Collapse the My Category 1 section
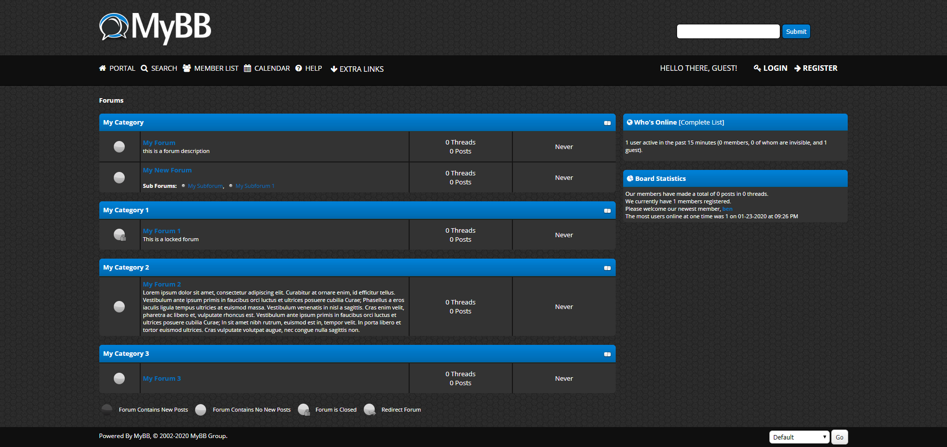The width and height of the screenshot is (947, 447). click(x=607, y=210)
